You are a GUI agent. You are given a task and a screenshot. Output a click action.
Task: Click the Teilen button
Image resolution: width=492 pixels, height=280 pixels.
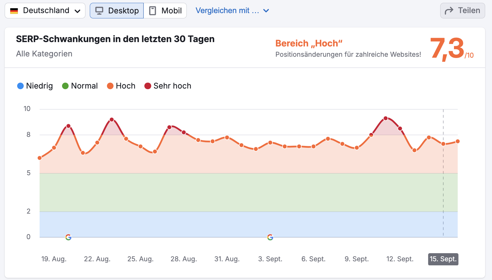pyautogui.click(x=462, y=10)
